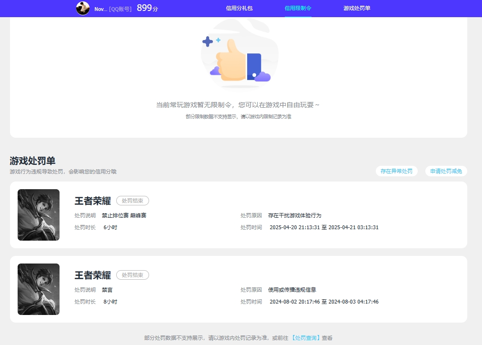The width and height of the screenshot is (482, 345).
Task: Click the text 禁止排位赛 巅峰赛
Action: pyautogui.click(x=124, y=215)
